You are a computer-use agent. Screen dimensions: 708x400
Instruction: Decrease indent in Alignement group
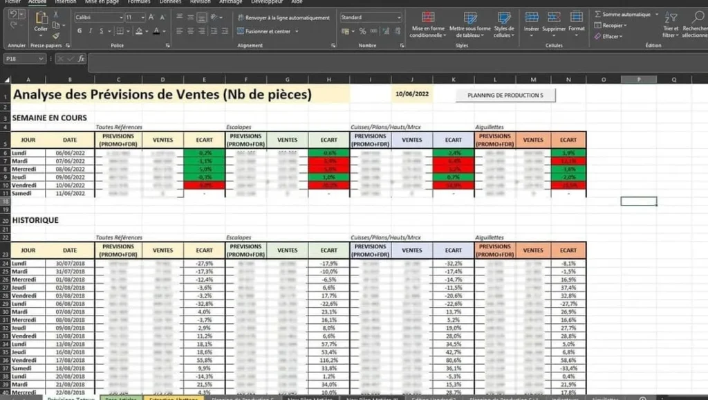(x=214, y=31)
